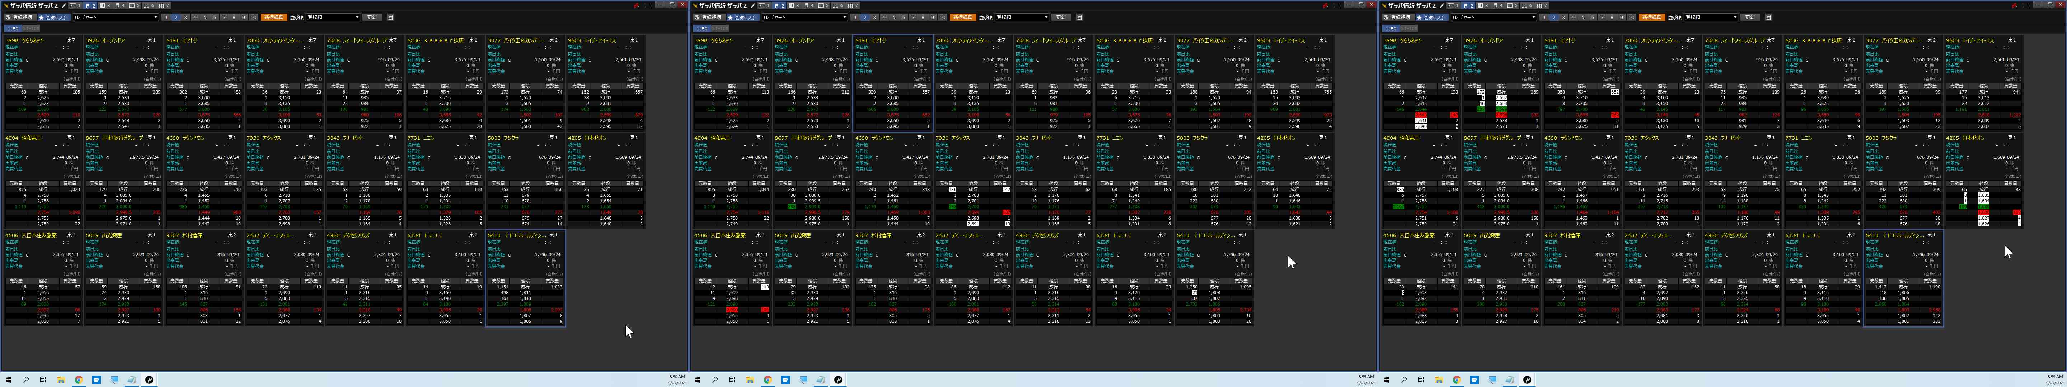Screen dimensions: 2067x387
Task: Click the red link icon in left window
Action: pos(636,6)
